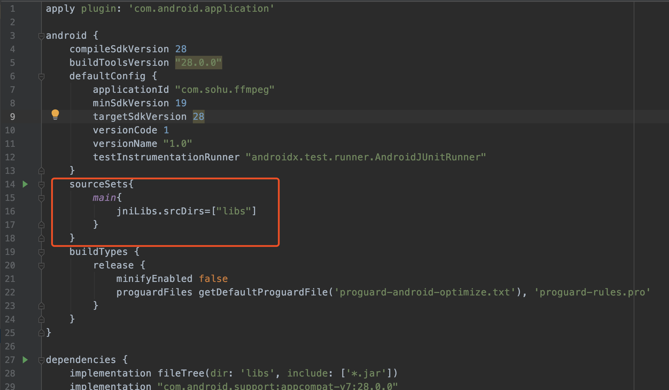This screenshot has height=390, width=669.
Task: Click the highlighted "28.0.0" buildToolsVersion value
Action: click(198, 62)
